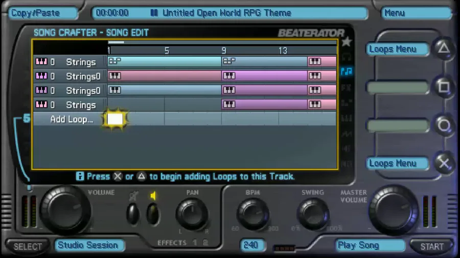
Task: Adjust the Master Volume knob
Action: [x=394, y=210]
